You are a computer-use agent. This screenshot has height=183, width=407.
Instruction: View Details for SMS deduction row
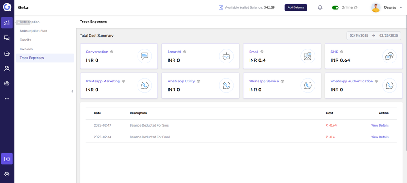click(380, 125)
